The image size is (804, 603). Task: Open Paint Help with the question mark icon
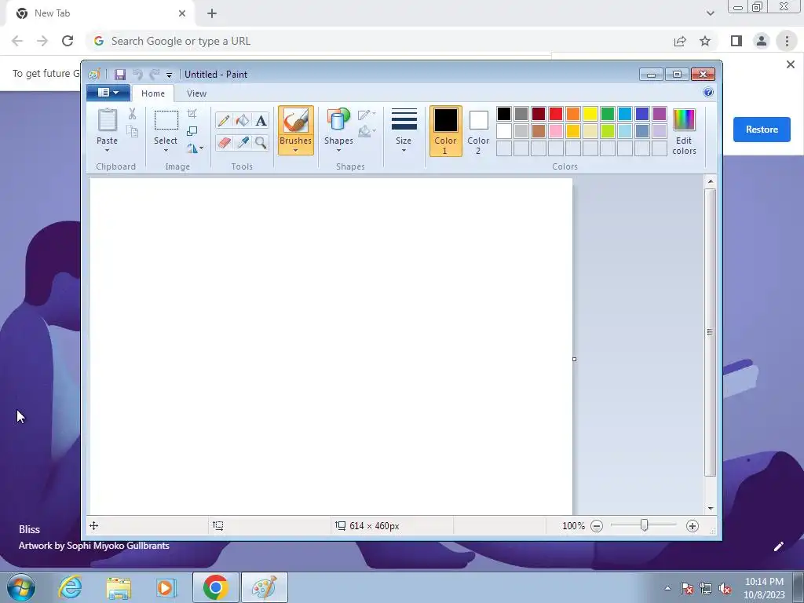pyautogui.click(x=708, y=93)
